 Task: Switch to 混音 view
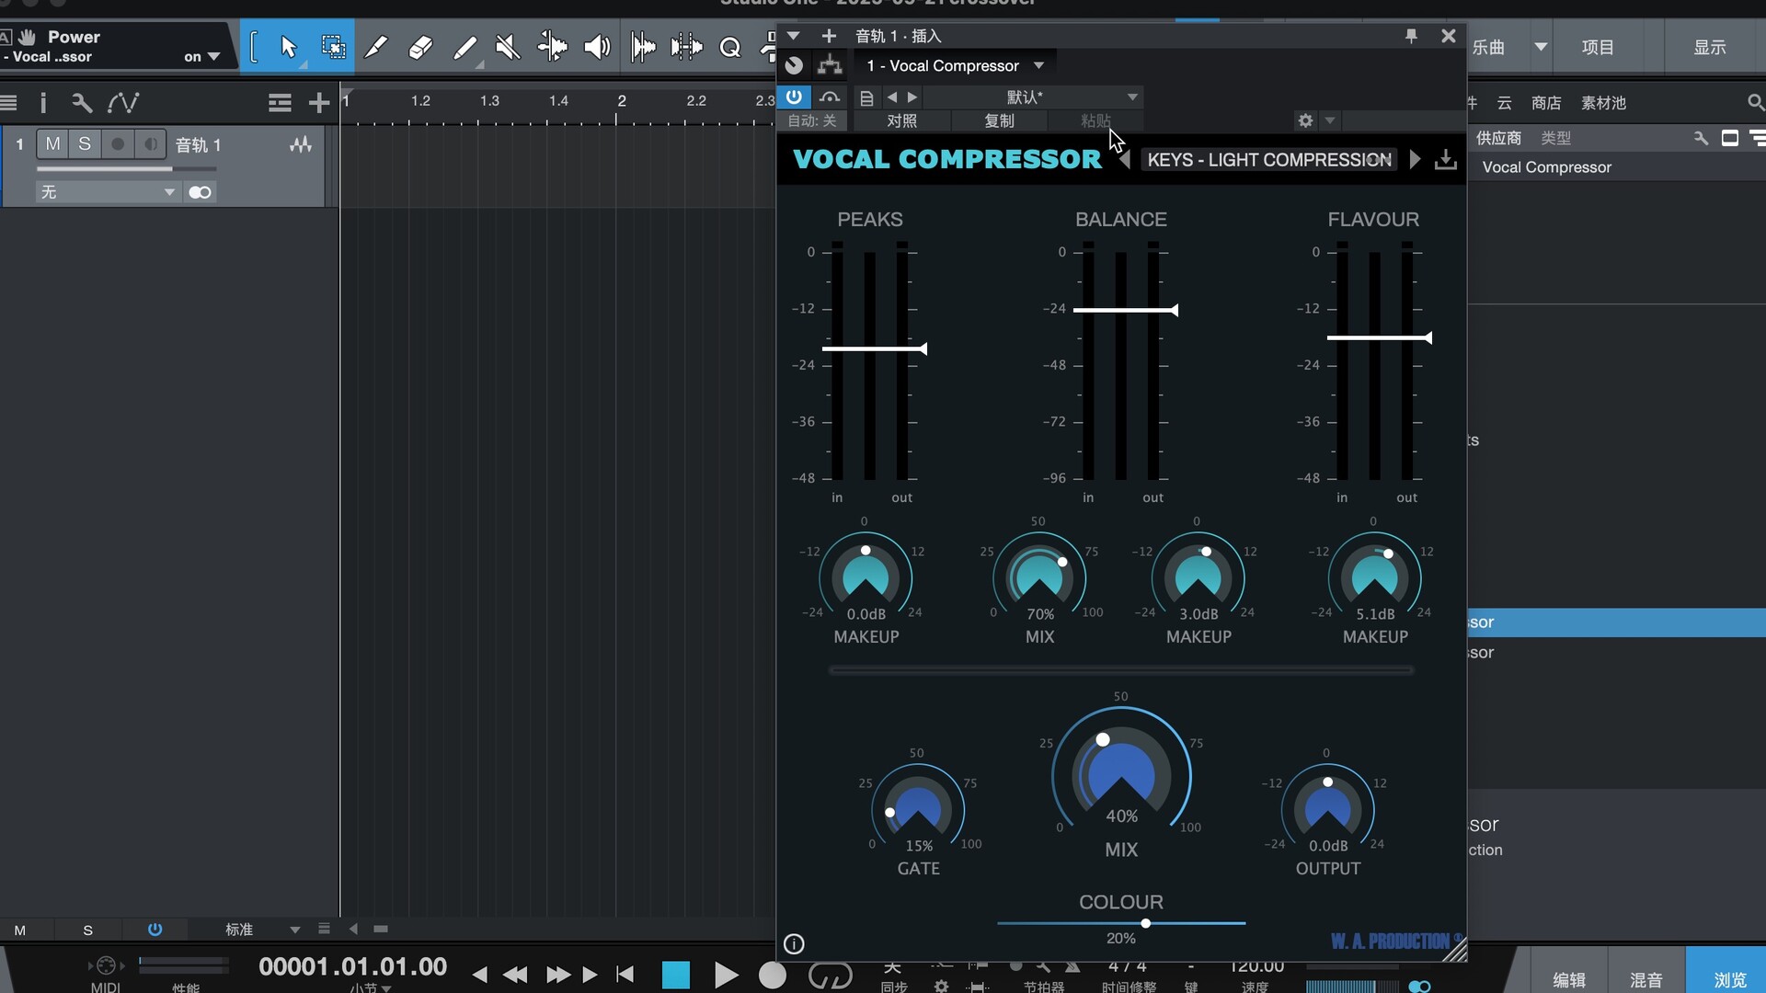[x=1646, y=980]
